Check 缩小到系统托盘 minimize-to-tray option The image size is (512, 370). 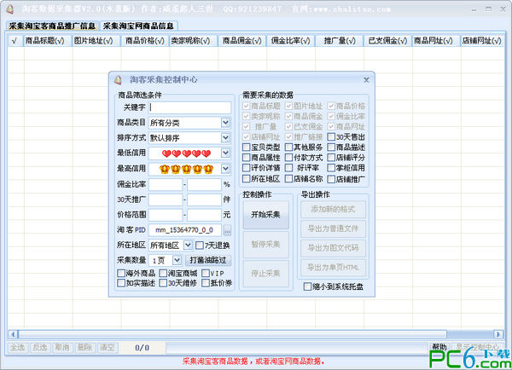point(307,286)
